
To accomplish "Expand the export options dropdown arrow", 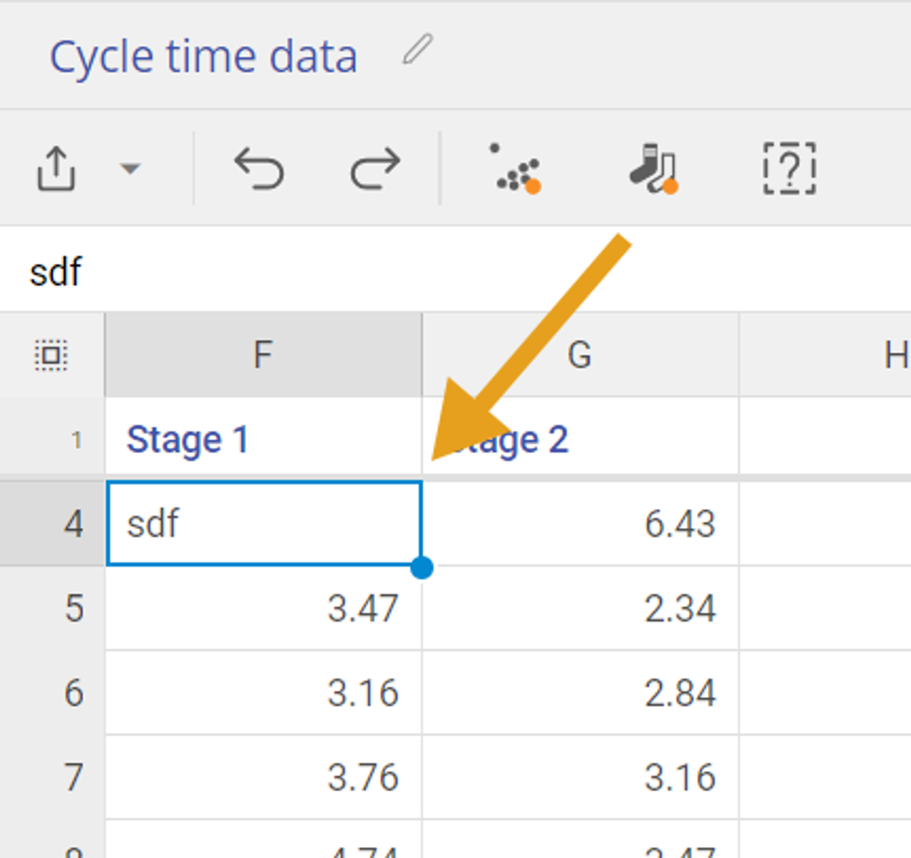I will (x=130, y=168).
